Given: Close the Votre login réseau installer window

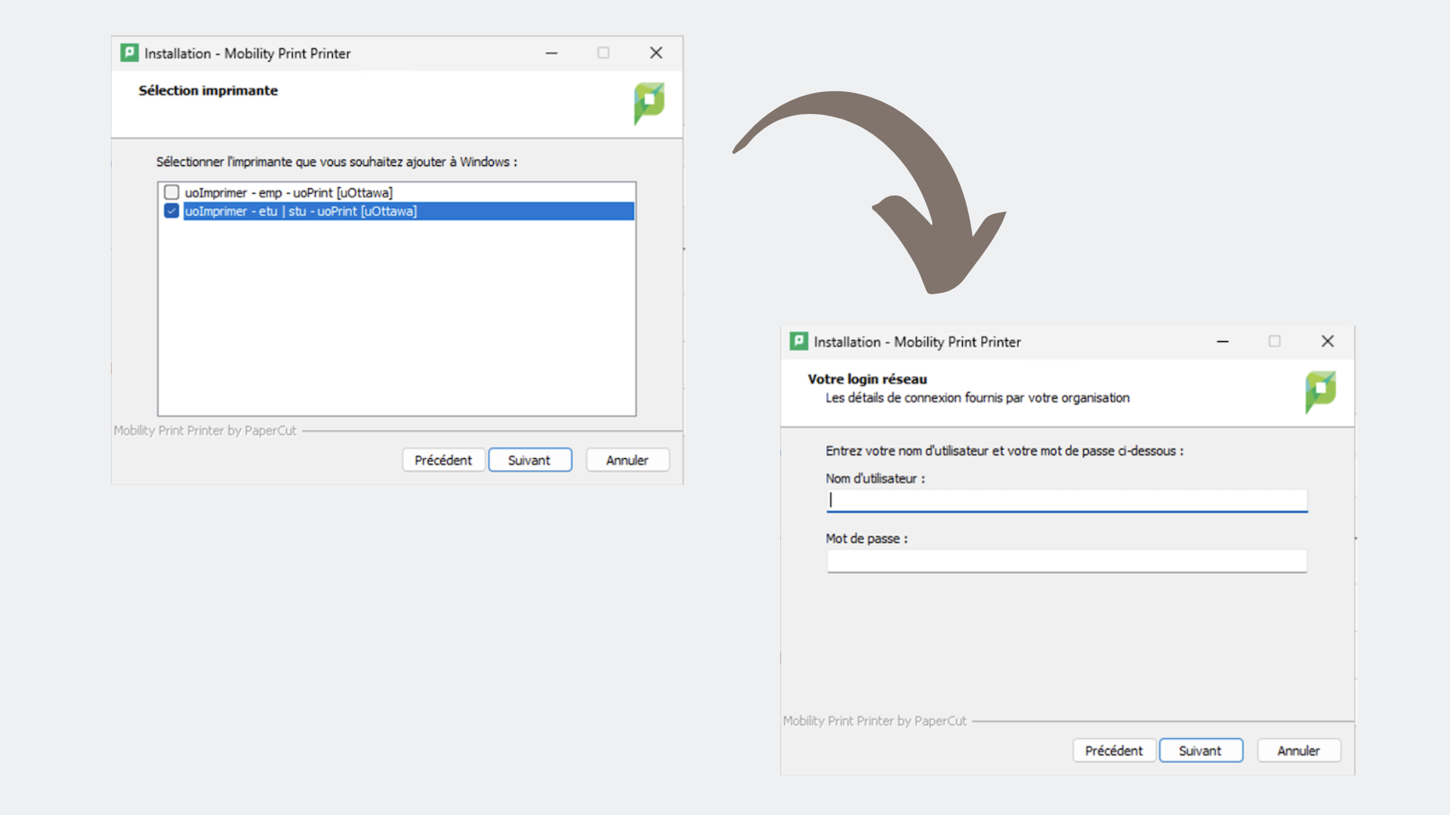Looking at the screenshot, I should [x=1328, y=341].
